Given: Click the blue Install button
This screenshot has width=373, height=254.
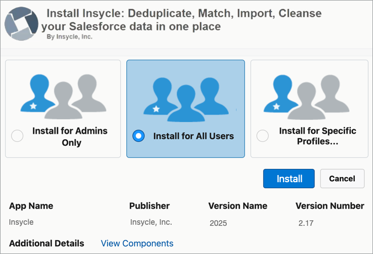Looking at the screenshot, I should pyautogui.click(x=289, y=178).
